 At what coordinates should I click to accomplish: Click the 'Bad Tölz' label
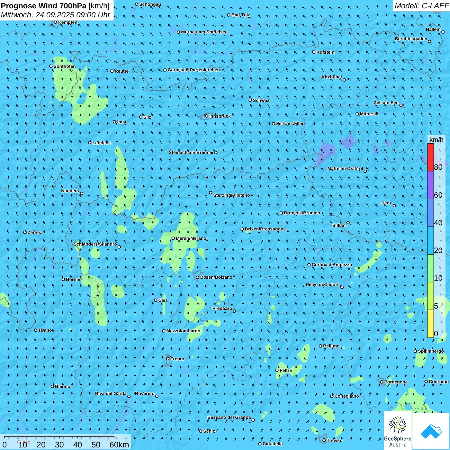tap(241, 15)
